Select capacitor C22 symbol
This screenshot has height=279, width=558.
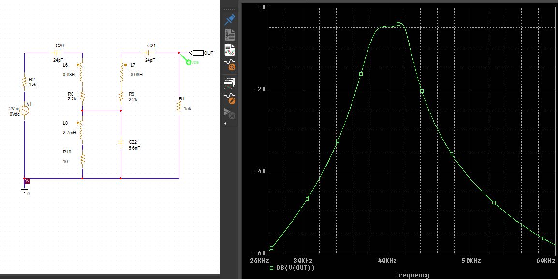coord(121,143)
